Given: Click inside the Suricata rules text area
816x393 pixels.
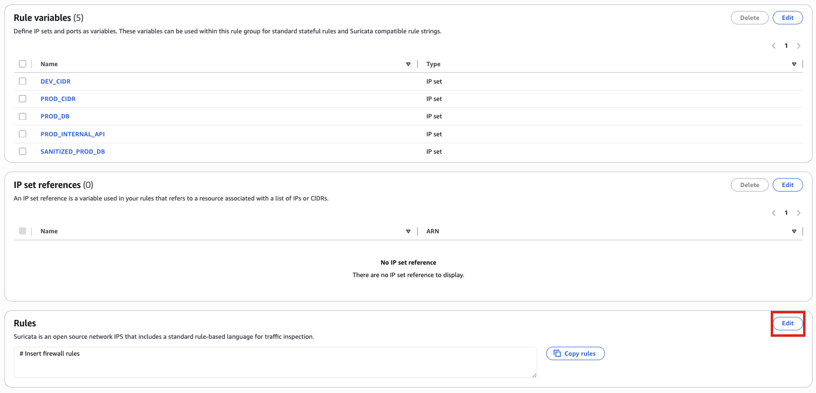Looking at the screenshot, I should pos(275,363).
